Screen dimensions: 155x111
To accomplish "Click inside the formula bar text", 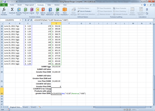I will pos(51,20).
